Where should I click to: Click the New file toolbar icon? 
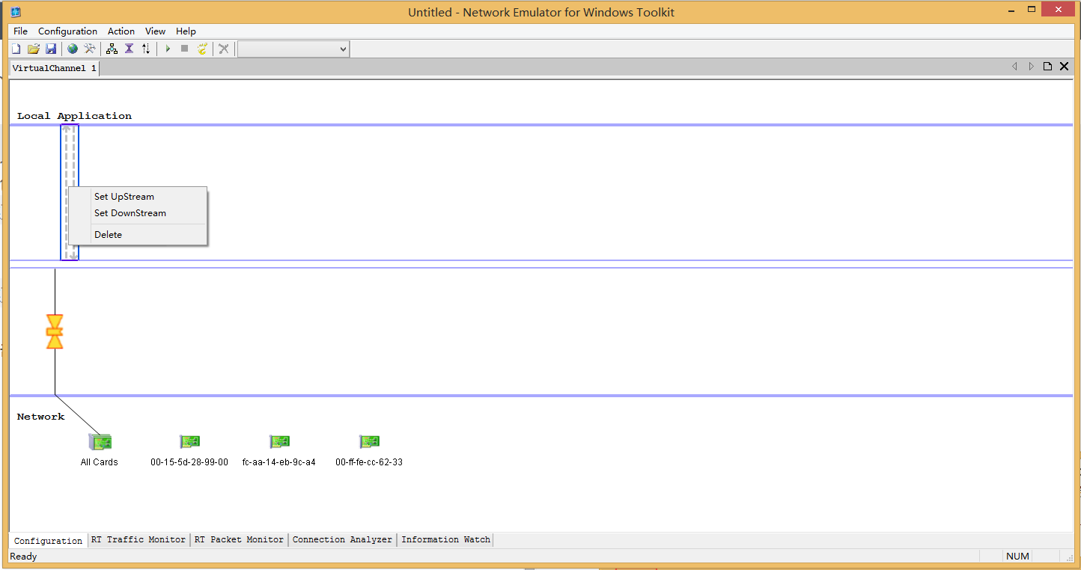coord(16,49)
